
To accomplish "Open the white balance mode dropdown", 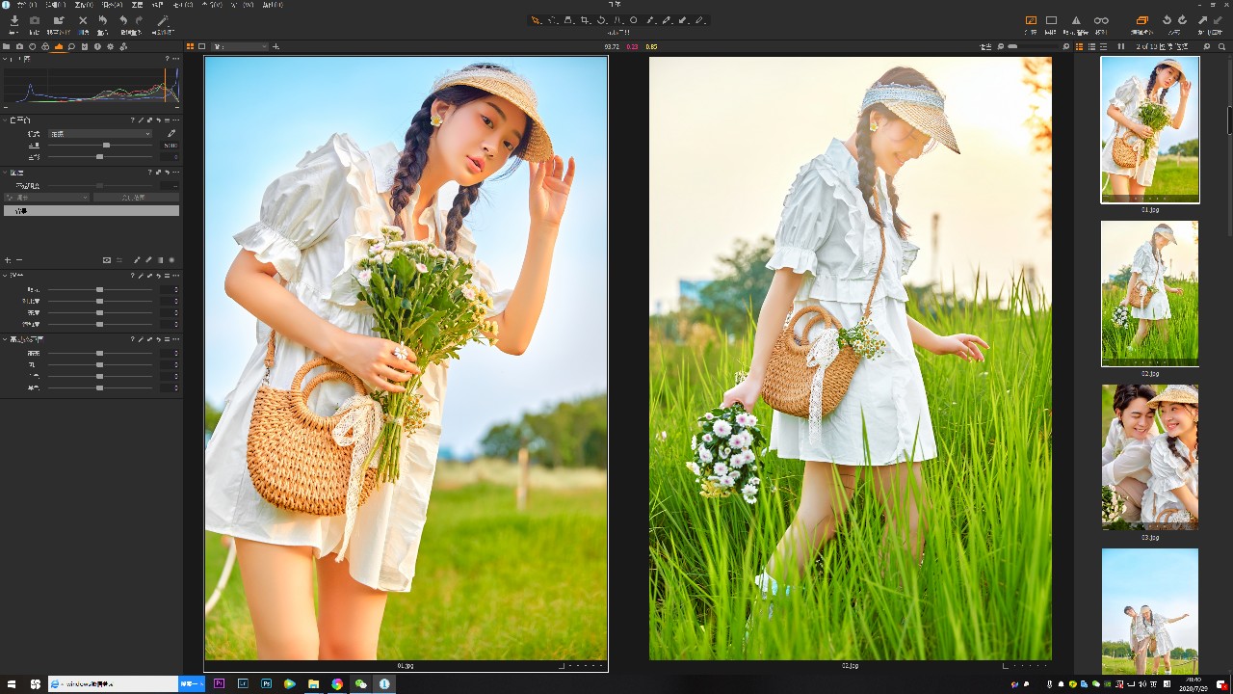I will pyautogui.click(x=100, y=134).
